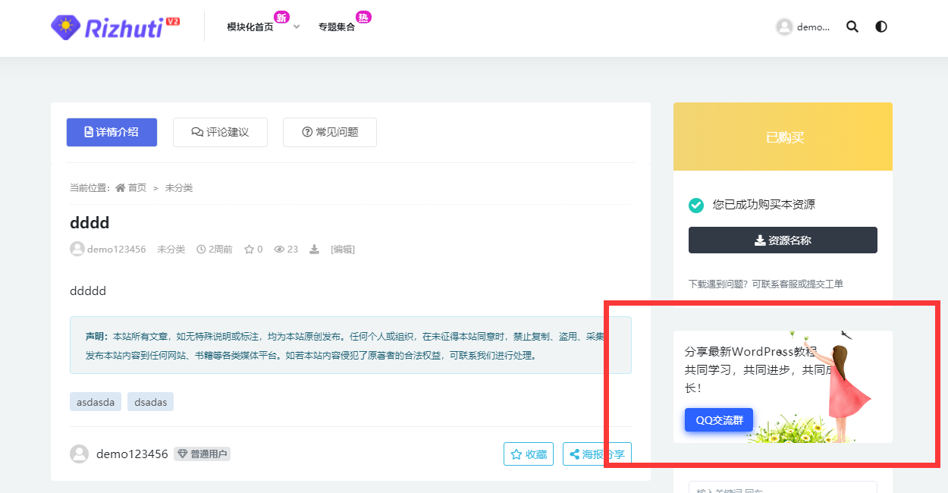Expand the 模块化首页 dropdown chevron
The image size is (948, 493).
point(297,27)
